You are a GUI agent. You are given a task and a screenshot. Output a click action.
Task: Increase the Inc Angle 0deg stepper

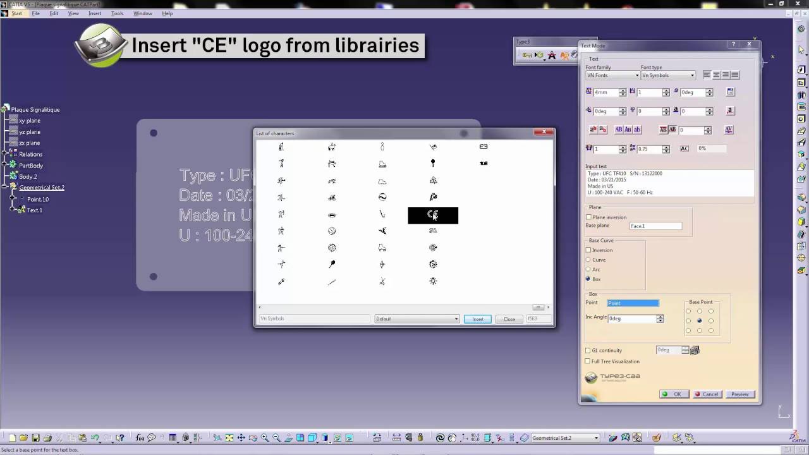tap(660, 317)
